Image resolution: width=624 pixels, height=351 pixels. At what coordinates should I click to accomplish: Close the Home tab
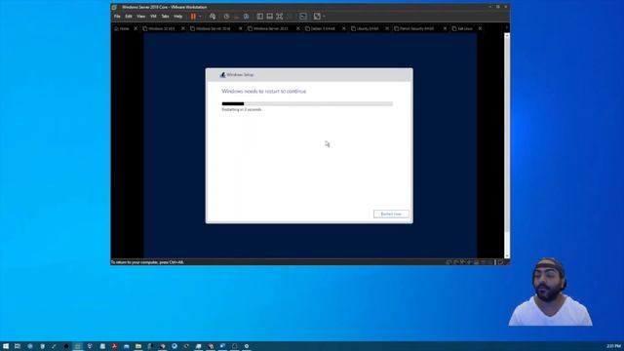pyautogui.click(x=136, y=28)
